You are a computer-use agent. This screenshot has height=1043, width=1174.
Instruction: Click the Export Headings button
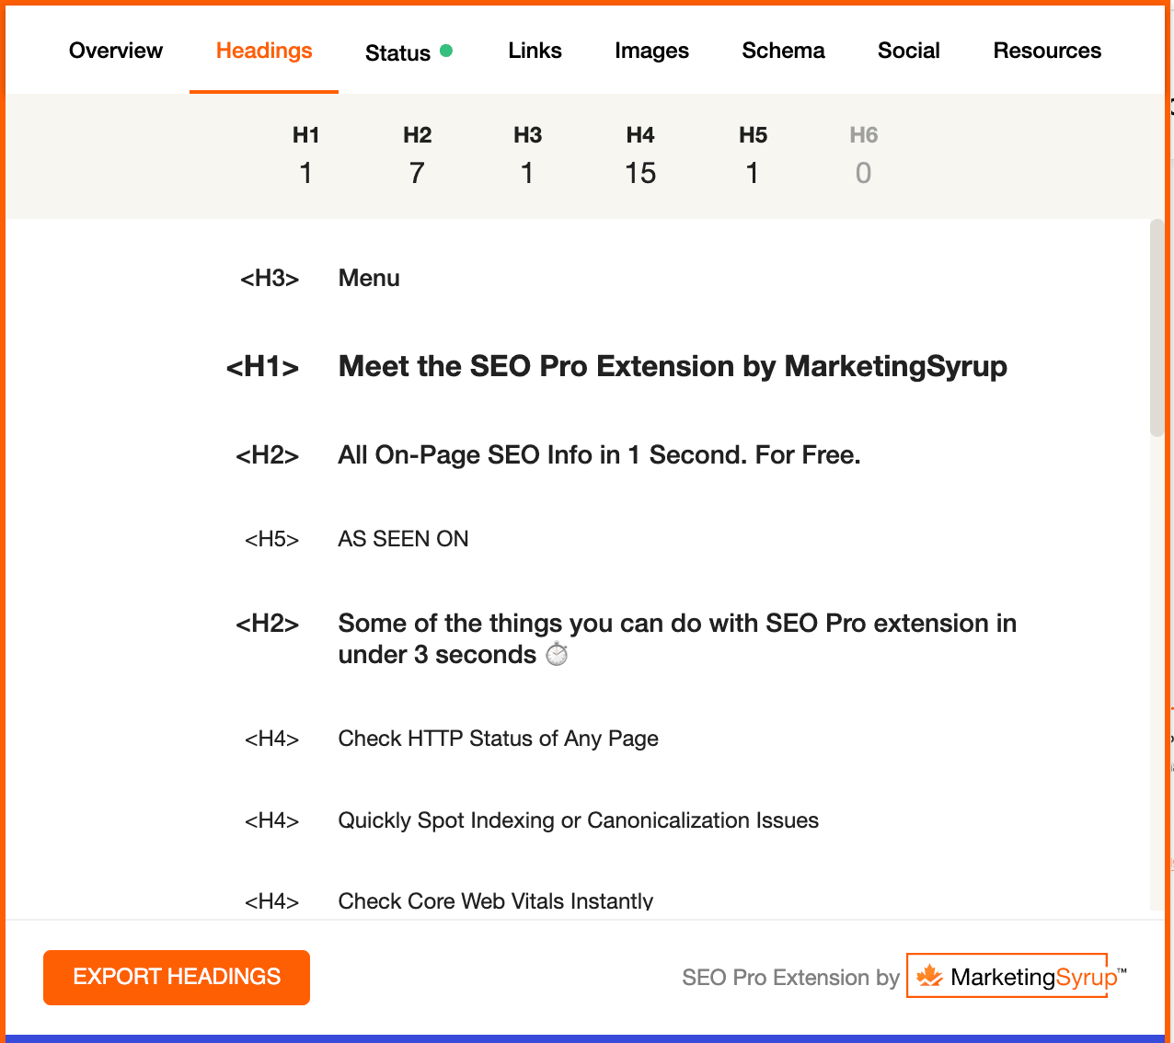pos(177,977)
